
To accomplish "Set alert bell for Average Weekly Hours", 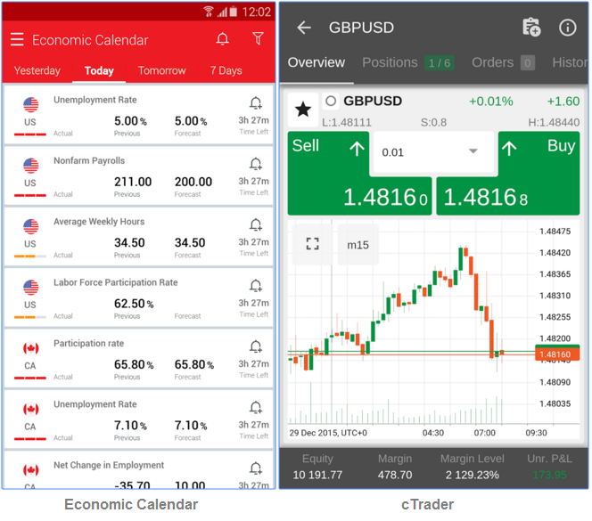I will (x=256, y=224).
